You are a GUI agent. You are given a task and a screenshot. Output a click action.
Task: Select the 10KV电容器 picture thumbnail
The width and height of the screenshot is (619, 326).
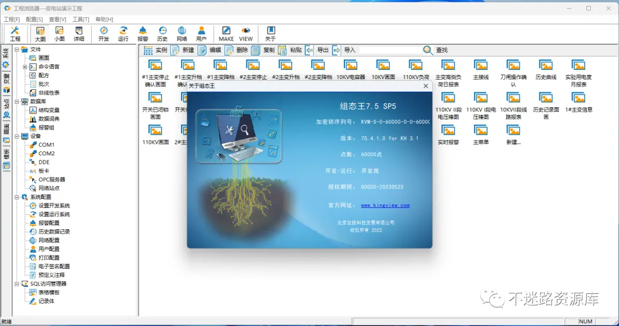(x=351, y=70)
